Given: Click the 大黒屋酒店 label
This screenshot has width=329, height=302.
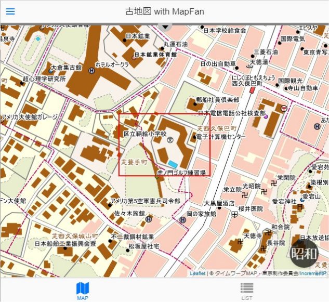Looking at the screenshot, I should pyautogui.click(x=219, y=203).
